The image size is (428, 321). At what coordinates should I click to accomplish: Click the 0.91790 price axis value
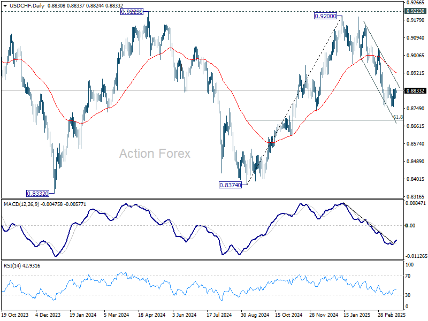coord(416,20)
